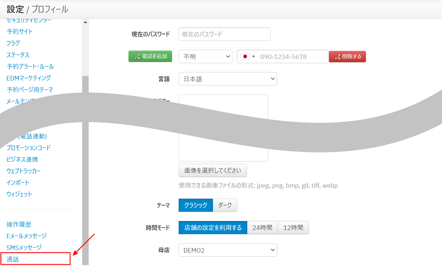Switch theme to ダーク
Image resolution: width=442 pixels, height=266 pixels.
(225, 205)
